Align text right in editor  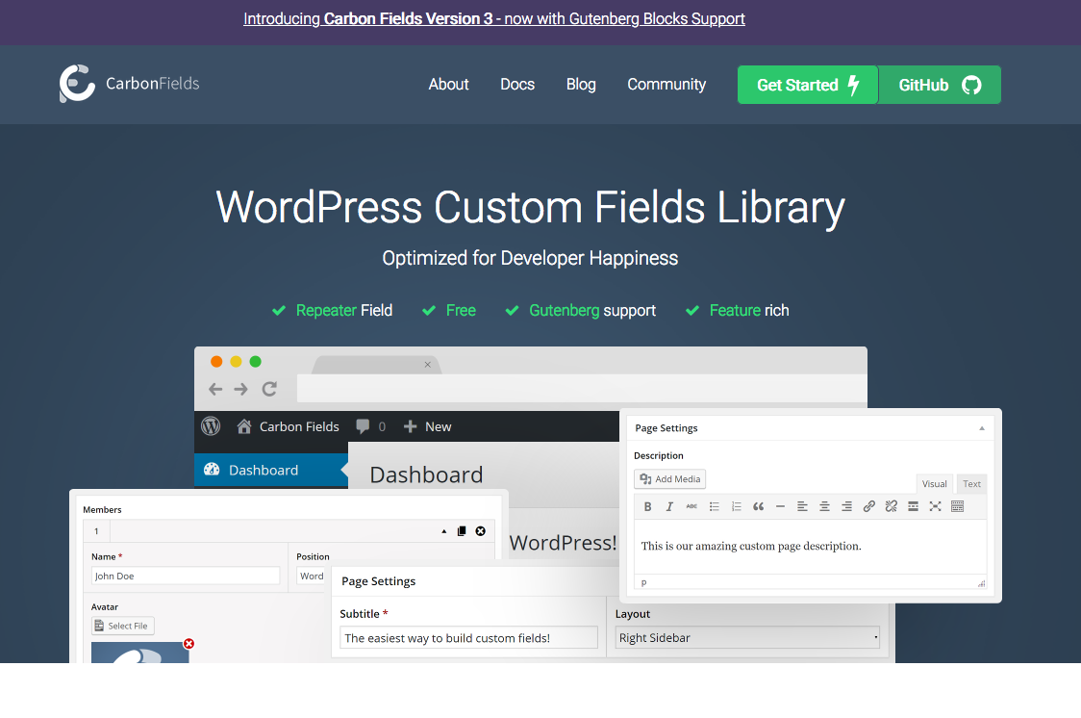[x=846, y=506]
